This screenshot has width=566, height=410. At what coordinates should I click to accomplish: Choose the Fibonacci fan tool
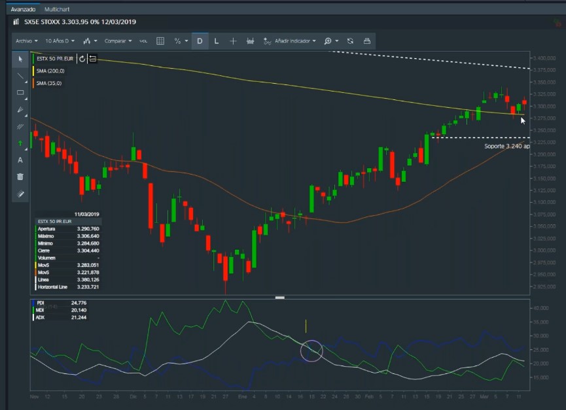point(20,110)
